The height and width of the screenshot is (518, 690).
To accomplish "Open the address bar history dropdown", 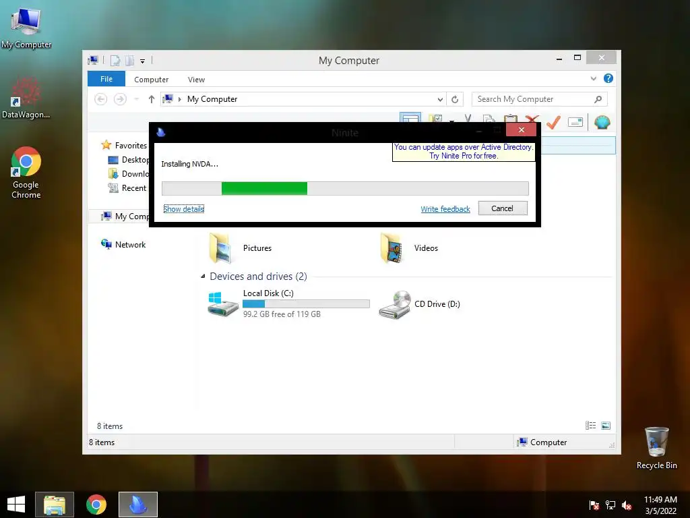I will click(x=439, y=100).
